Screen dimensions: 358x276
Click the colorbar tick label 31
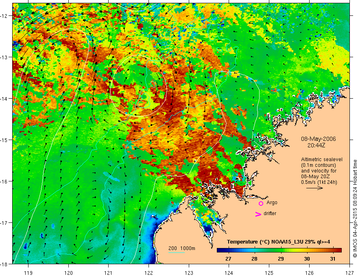(333, 259)
